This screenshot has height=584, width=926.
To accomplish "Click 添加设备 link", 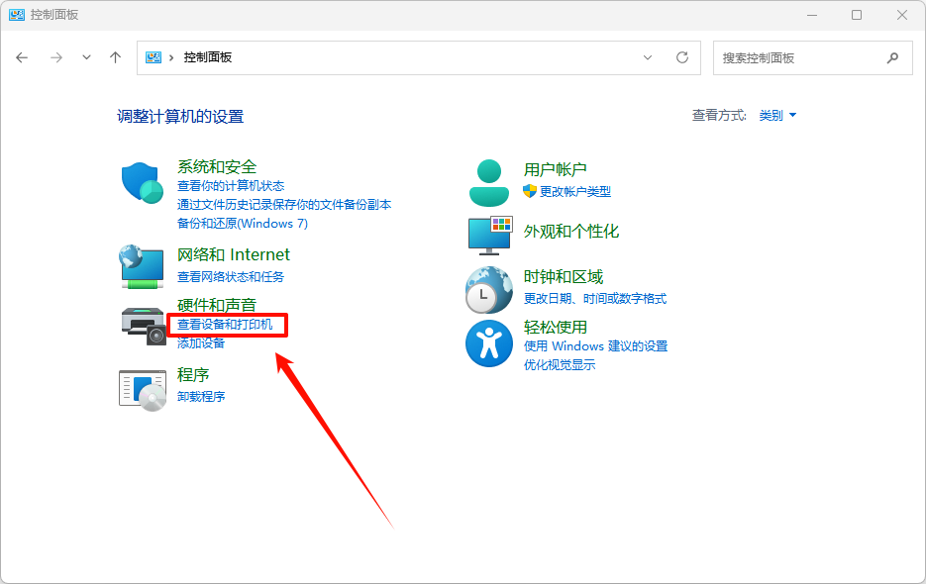I will pyautogui.click(x=201, y=342).
